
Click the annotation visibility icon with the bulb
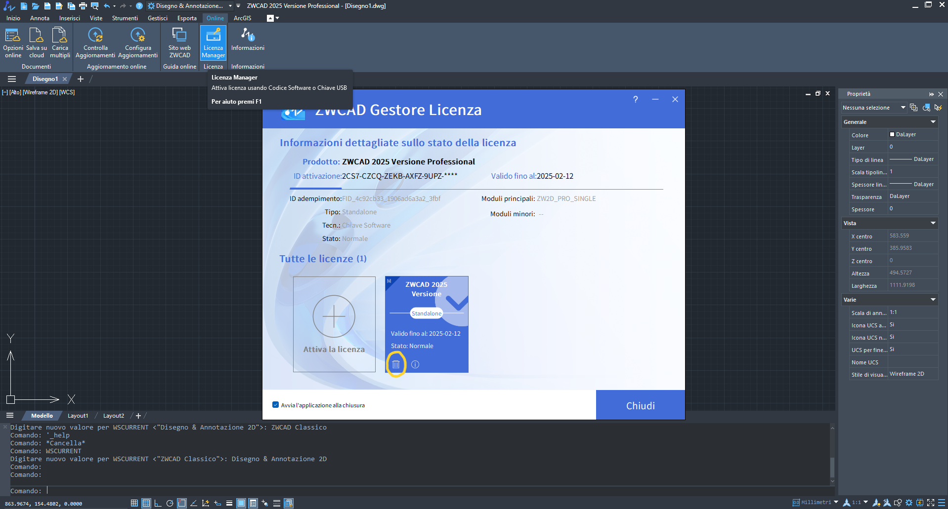click(x=876, y=503)
